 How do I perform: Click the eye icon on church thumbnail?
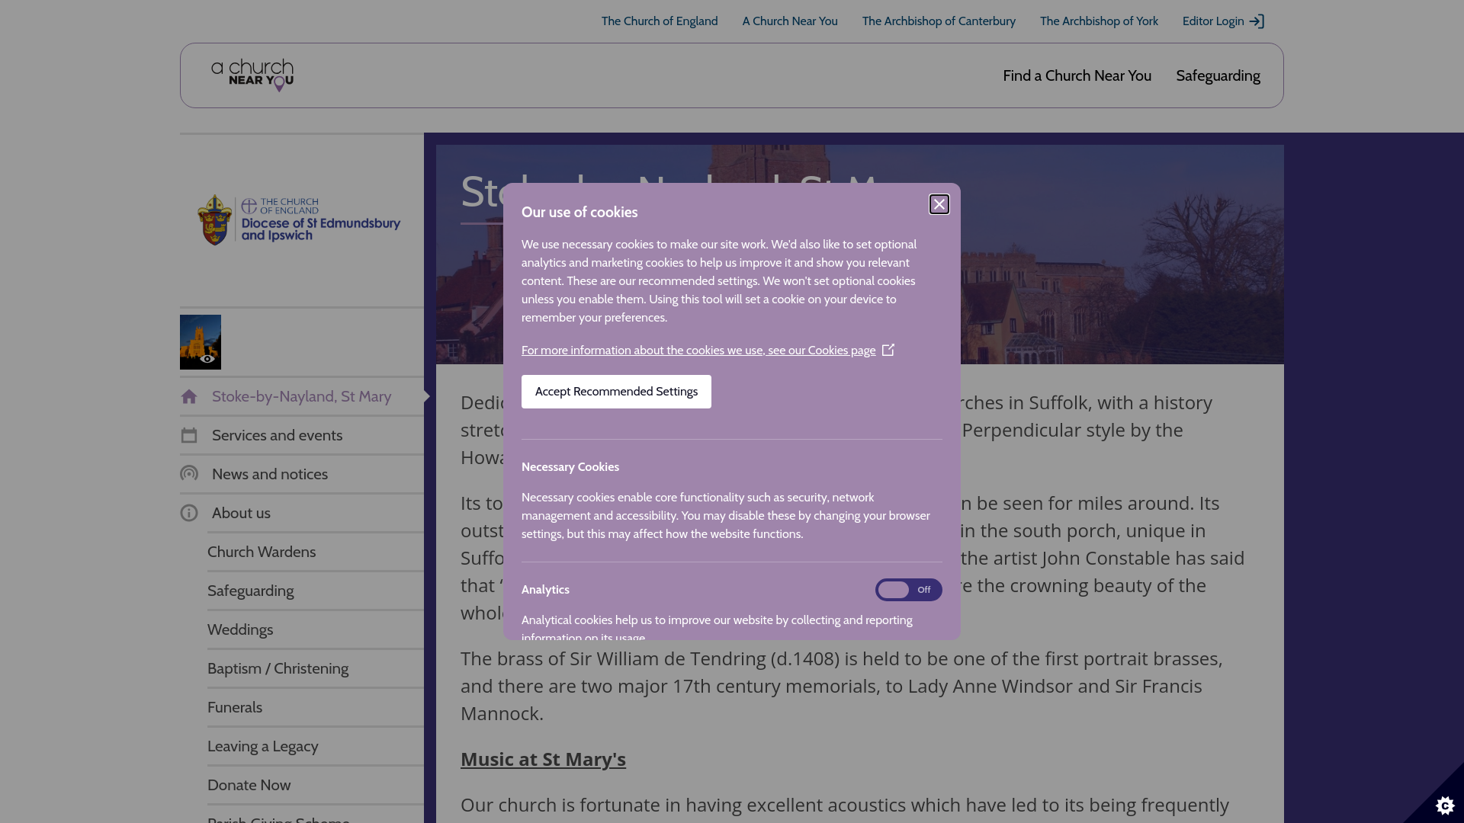[x=207, y=359]
